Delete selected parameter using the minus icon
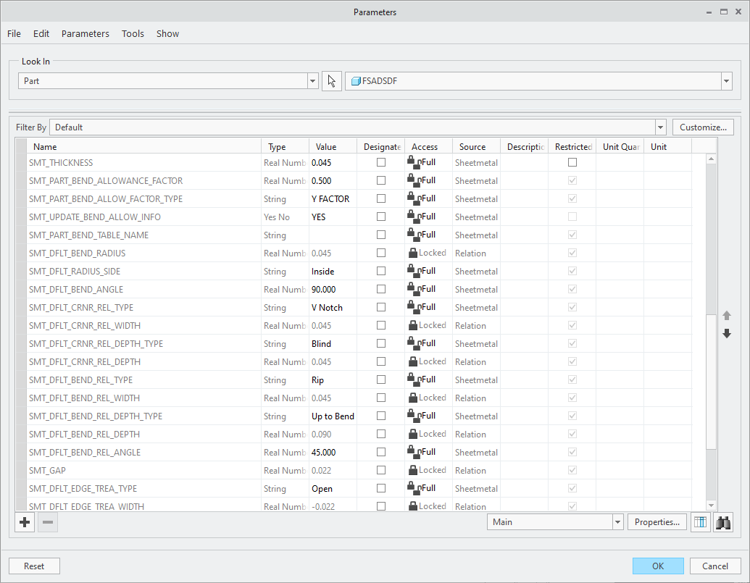The width and height of the screenshot is (750, 583). pyautogui.click(x=47, y=521)
